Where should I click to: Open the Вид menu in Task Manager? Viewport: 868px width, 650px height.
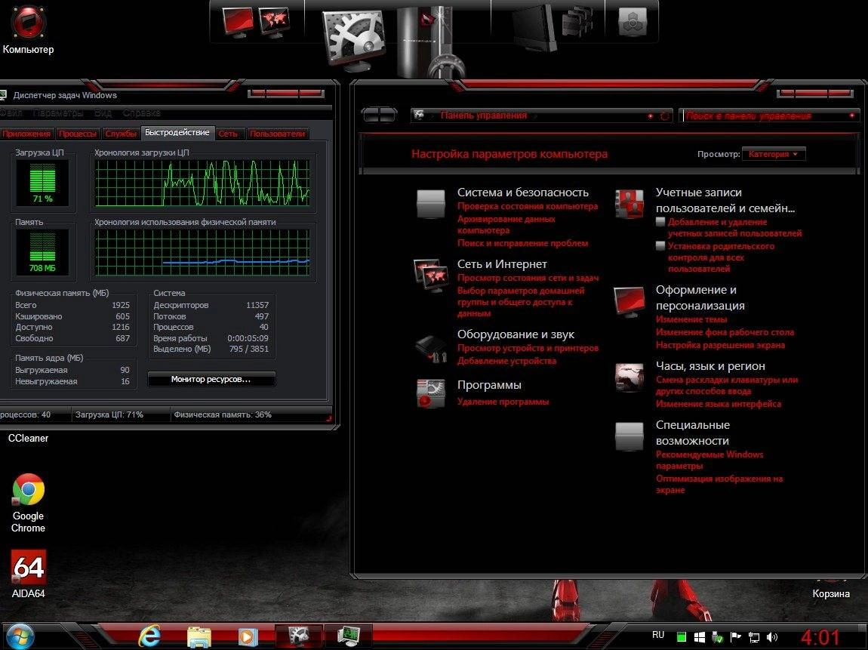coord(103,113)
